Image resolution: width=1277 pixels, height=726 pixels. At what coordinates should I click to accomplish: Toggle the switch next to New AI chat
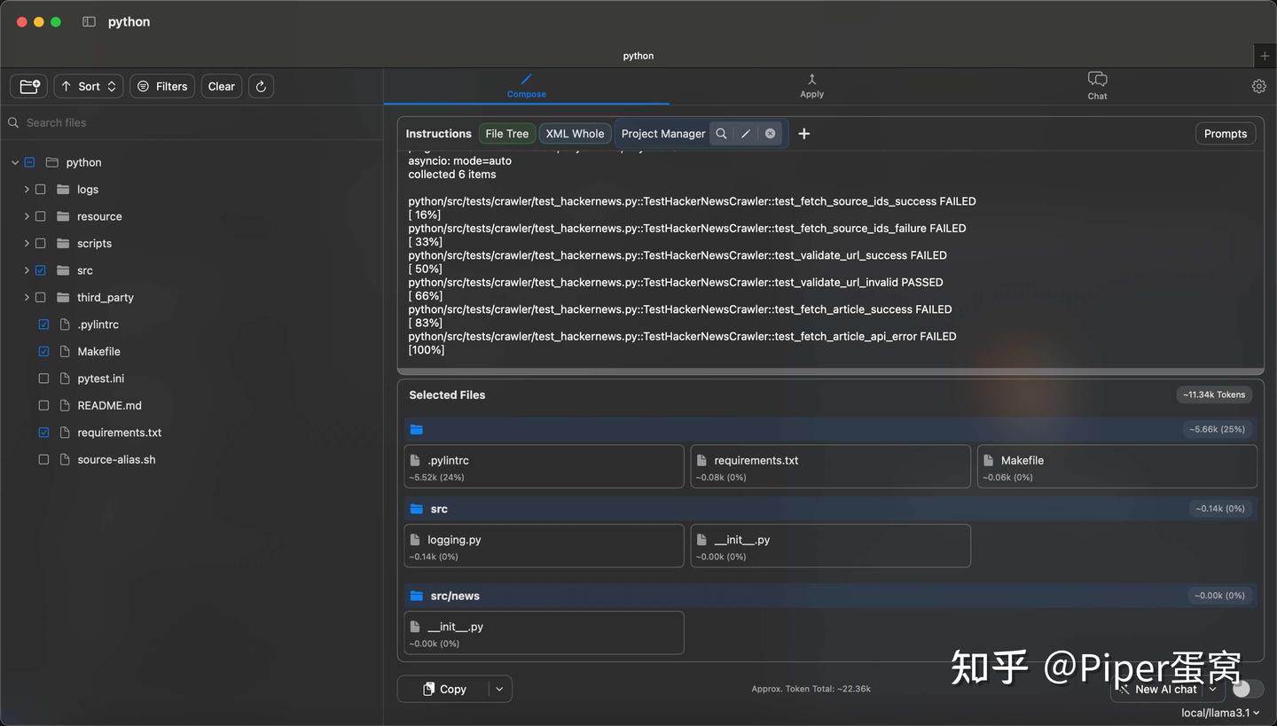click(1246, 689)
